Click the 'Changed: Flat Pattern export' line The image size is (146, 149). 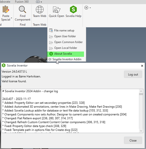[x=38, y=118]
